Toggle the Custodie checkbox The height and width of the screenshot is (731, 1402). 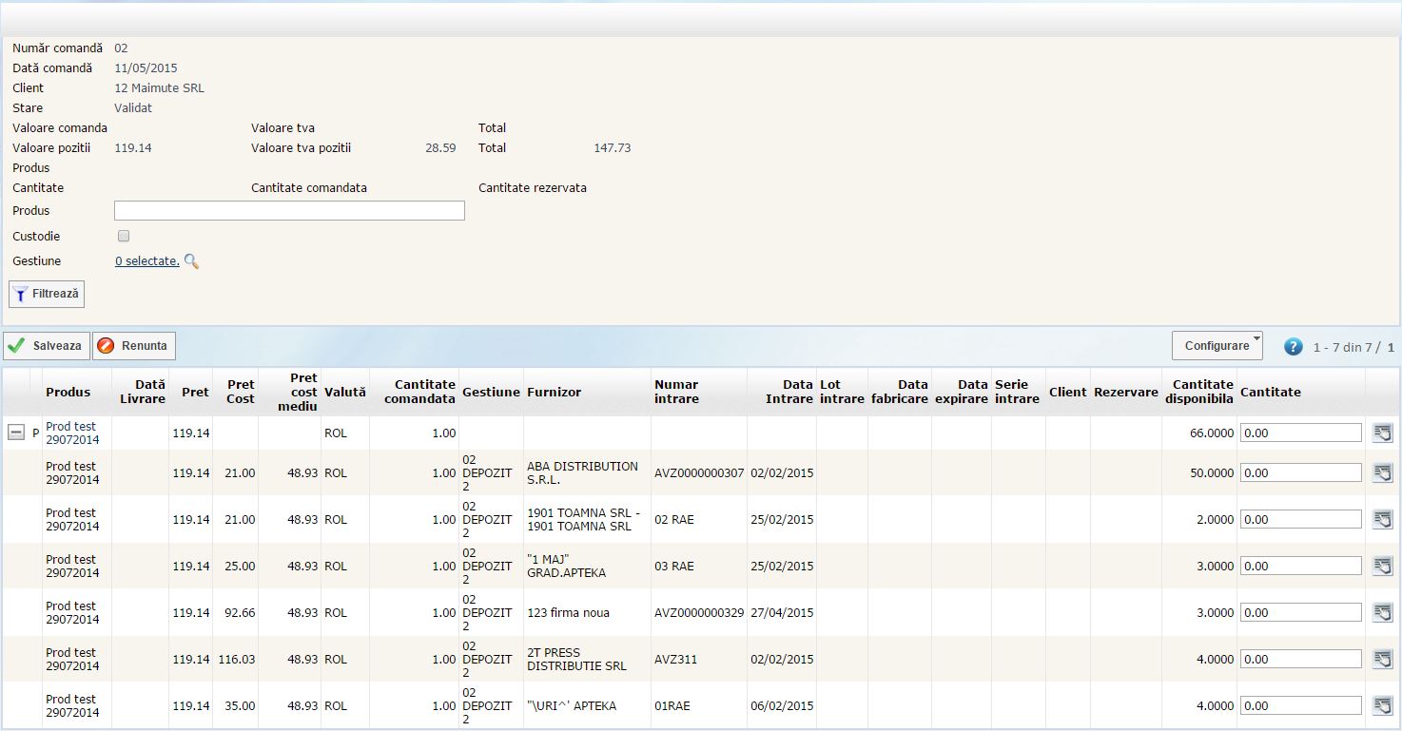pyautogui.click(x=123, y=236)
